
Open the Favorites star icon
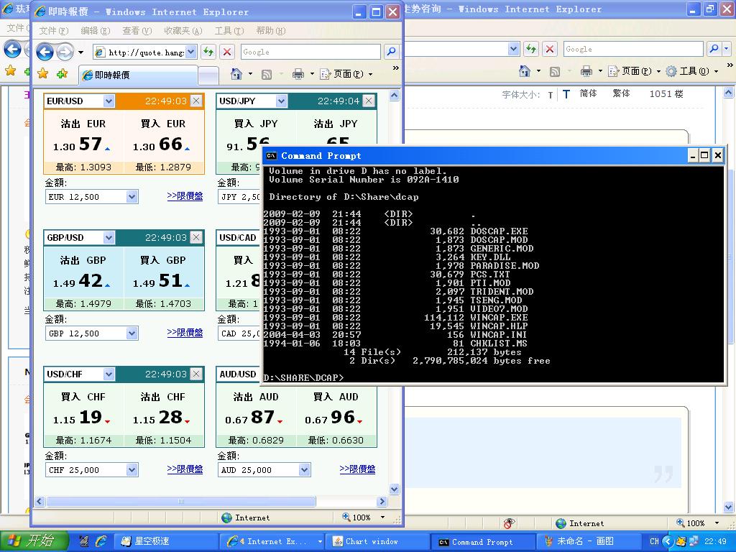tap(43, 74)
